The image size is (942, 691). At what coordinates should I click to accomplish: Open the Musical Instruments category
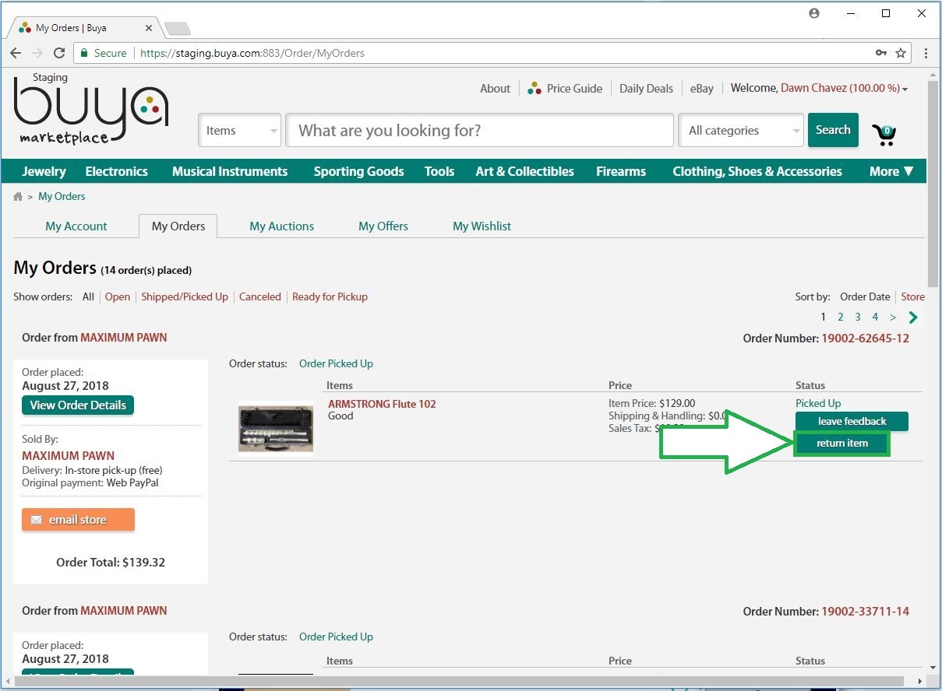click(x=230, y=171)
